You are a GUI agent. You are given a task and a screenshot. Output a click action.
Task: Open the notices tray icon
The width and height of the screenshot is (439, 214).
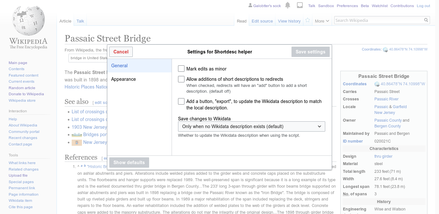point(300,5)
